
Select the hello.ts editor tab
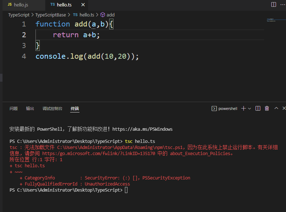point(67,5)
